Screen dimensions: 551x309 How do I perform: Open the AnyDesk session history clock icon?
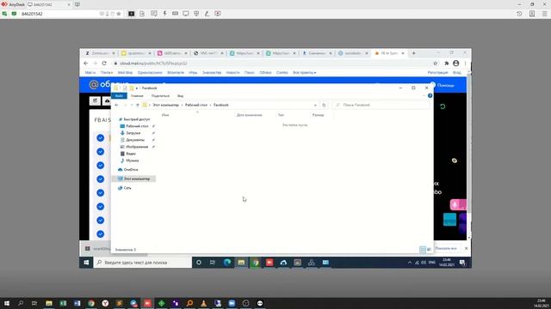pos(519,14)
